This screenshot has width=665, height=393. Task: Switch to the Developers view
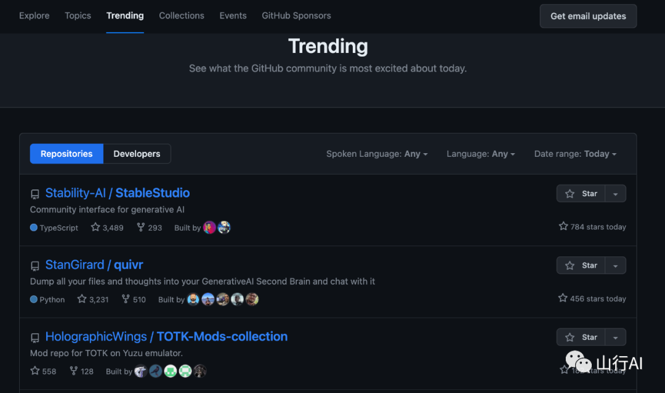click(x=137, y=154)
